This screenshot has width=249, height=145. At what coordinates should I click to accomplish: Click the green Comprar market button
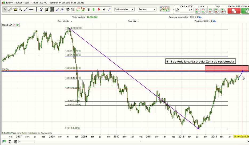click(245, 11)
